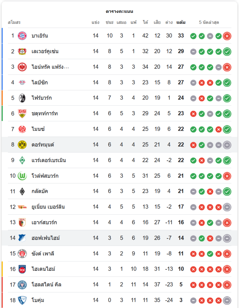Click the Borussia Dortmund BVB badge
Viewport: 239px width, 308px height.
pyautogui.click(x=22, y=144)
